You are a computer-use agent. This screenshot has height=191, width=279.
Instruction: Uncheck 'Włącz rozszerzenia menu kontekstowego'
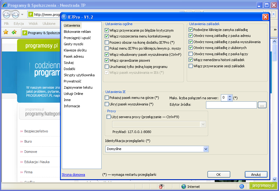pos(107,36)
